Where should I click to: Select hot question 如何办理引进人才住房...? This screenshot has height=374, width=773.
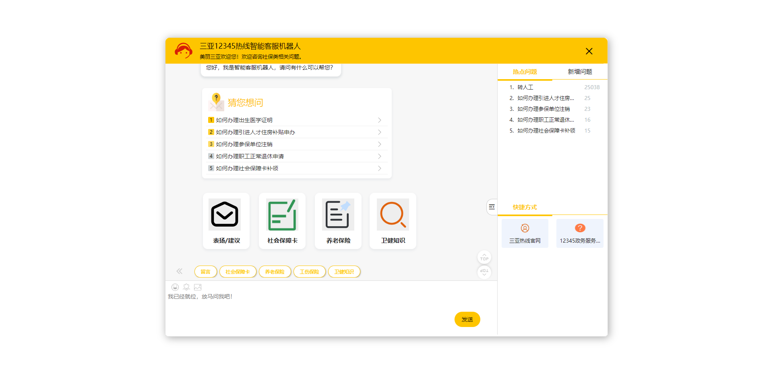(x=546, y=98)
